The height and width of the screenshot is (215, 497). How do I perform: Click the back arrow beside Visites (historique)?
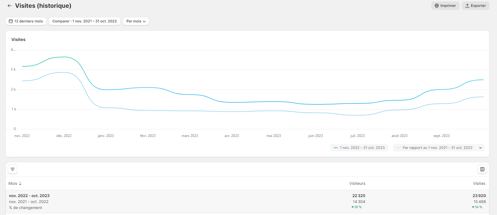coord(10,6)
